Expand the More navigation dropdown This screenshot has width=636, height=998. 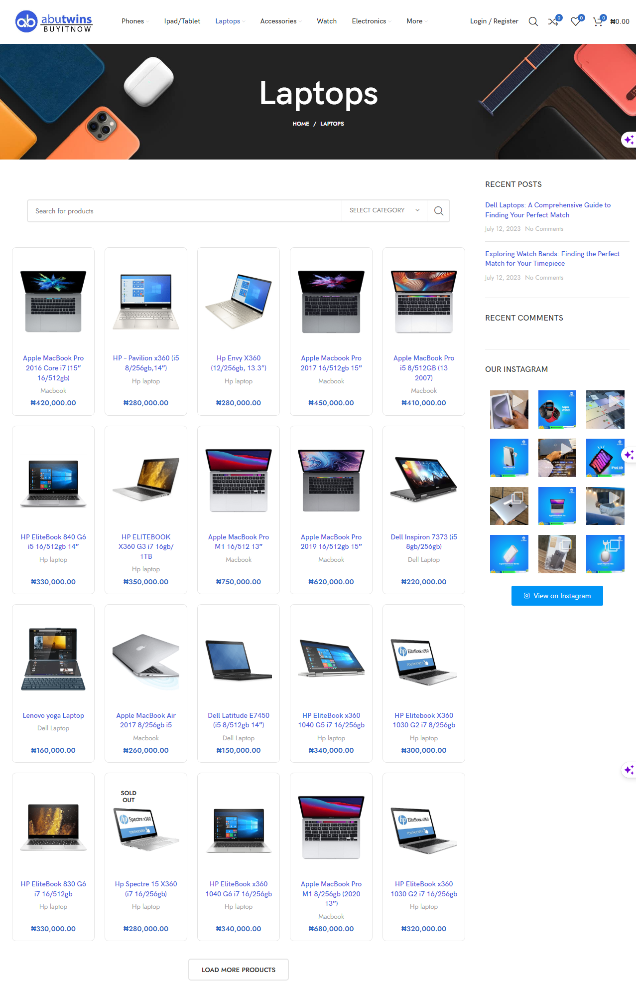416,21
